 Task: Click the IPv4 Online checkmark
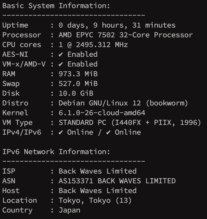pos(61,132)
